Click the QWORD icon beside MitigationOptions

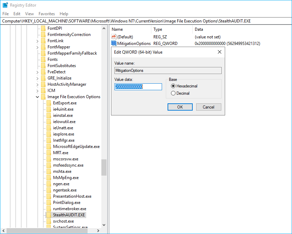tap(113, 43)
